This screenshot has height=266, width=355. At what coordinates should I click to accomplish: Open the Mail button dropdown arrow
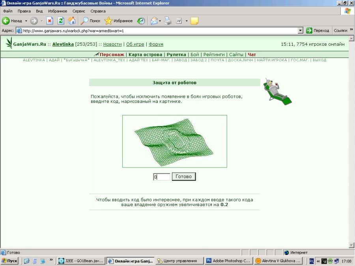[160, 21]
